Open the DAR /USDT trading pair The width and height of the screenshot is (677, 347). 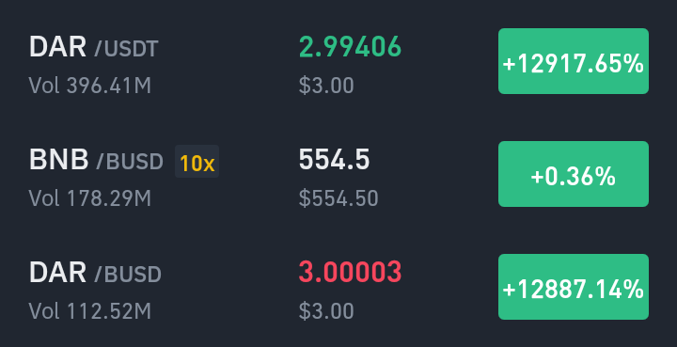pos(338,61)
